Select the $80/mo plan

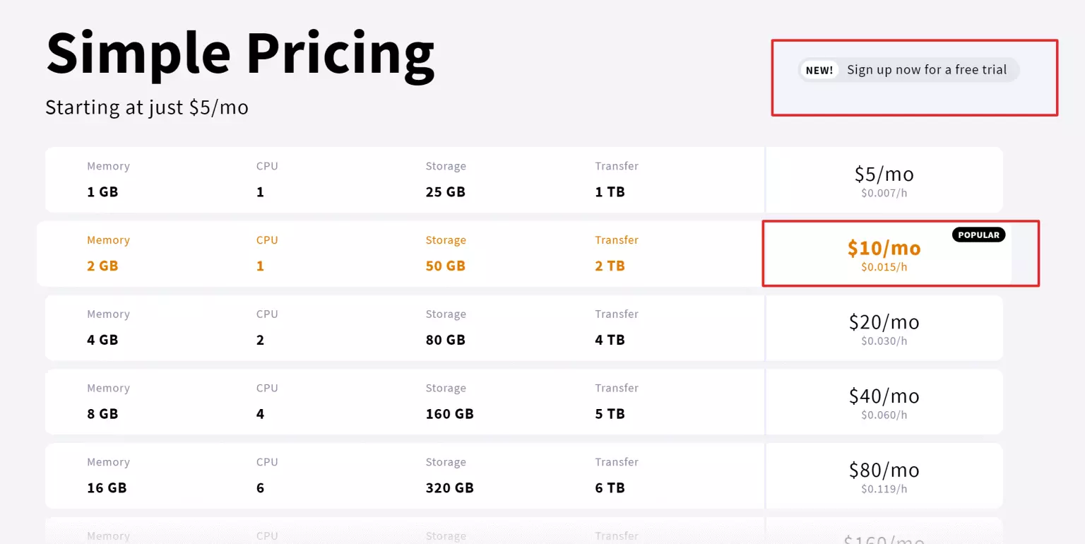[x=884, y=469]
